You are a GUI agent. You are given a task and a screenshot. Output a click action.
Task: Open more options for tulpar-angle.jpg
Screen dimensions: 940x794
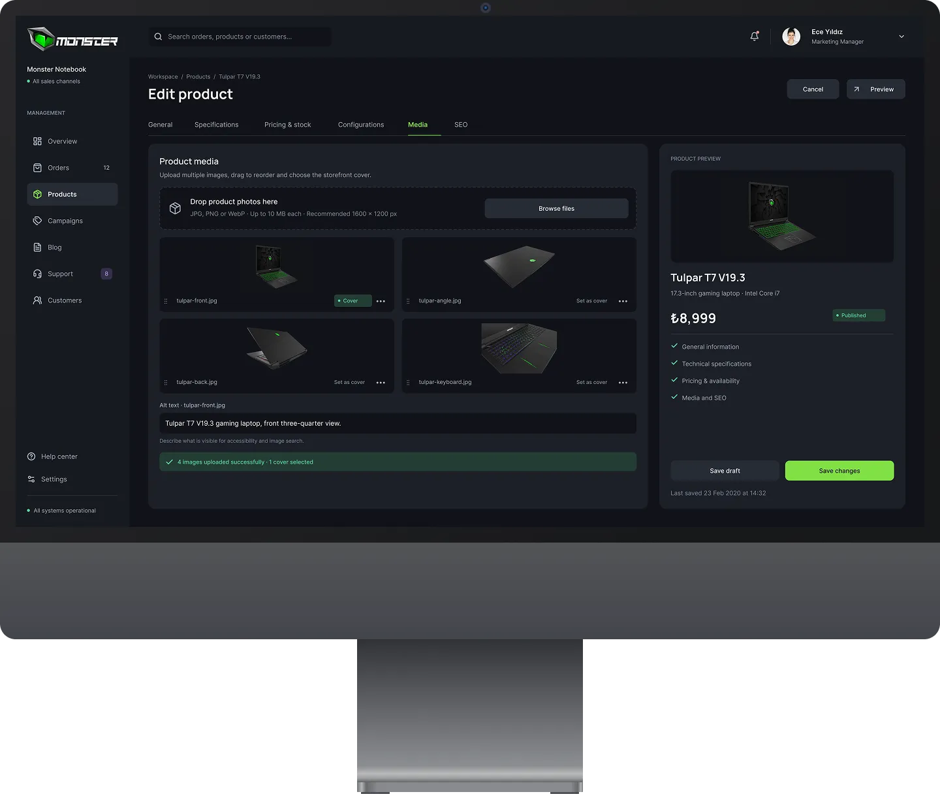click(x=623, y=301)
